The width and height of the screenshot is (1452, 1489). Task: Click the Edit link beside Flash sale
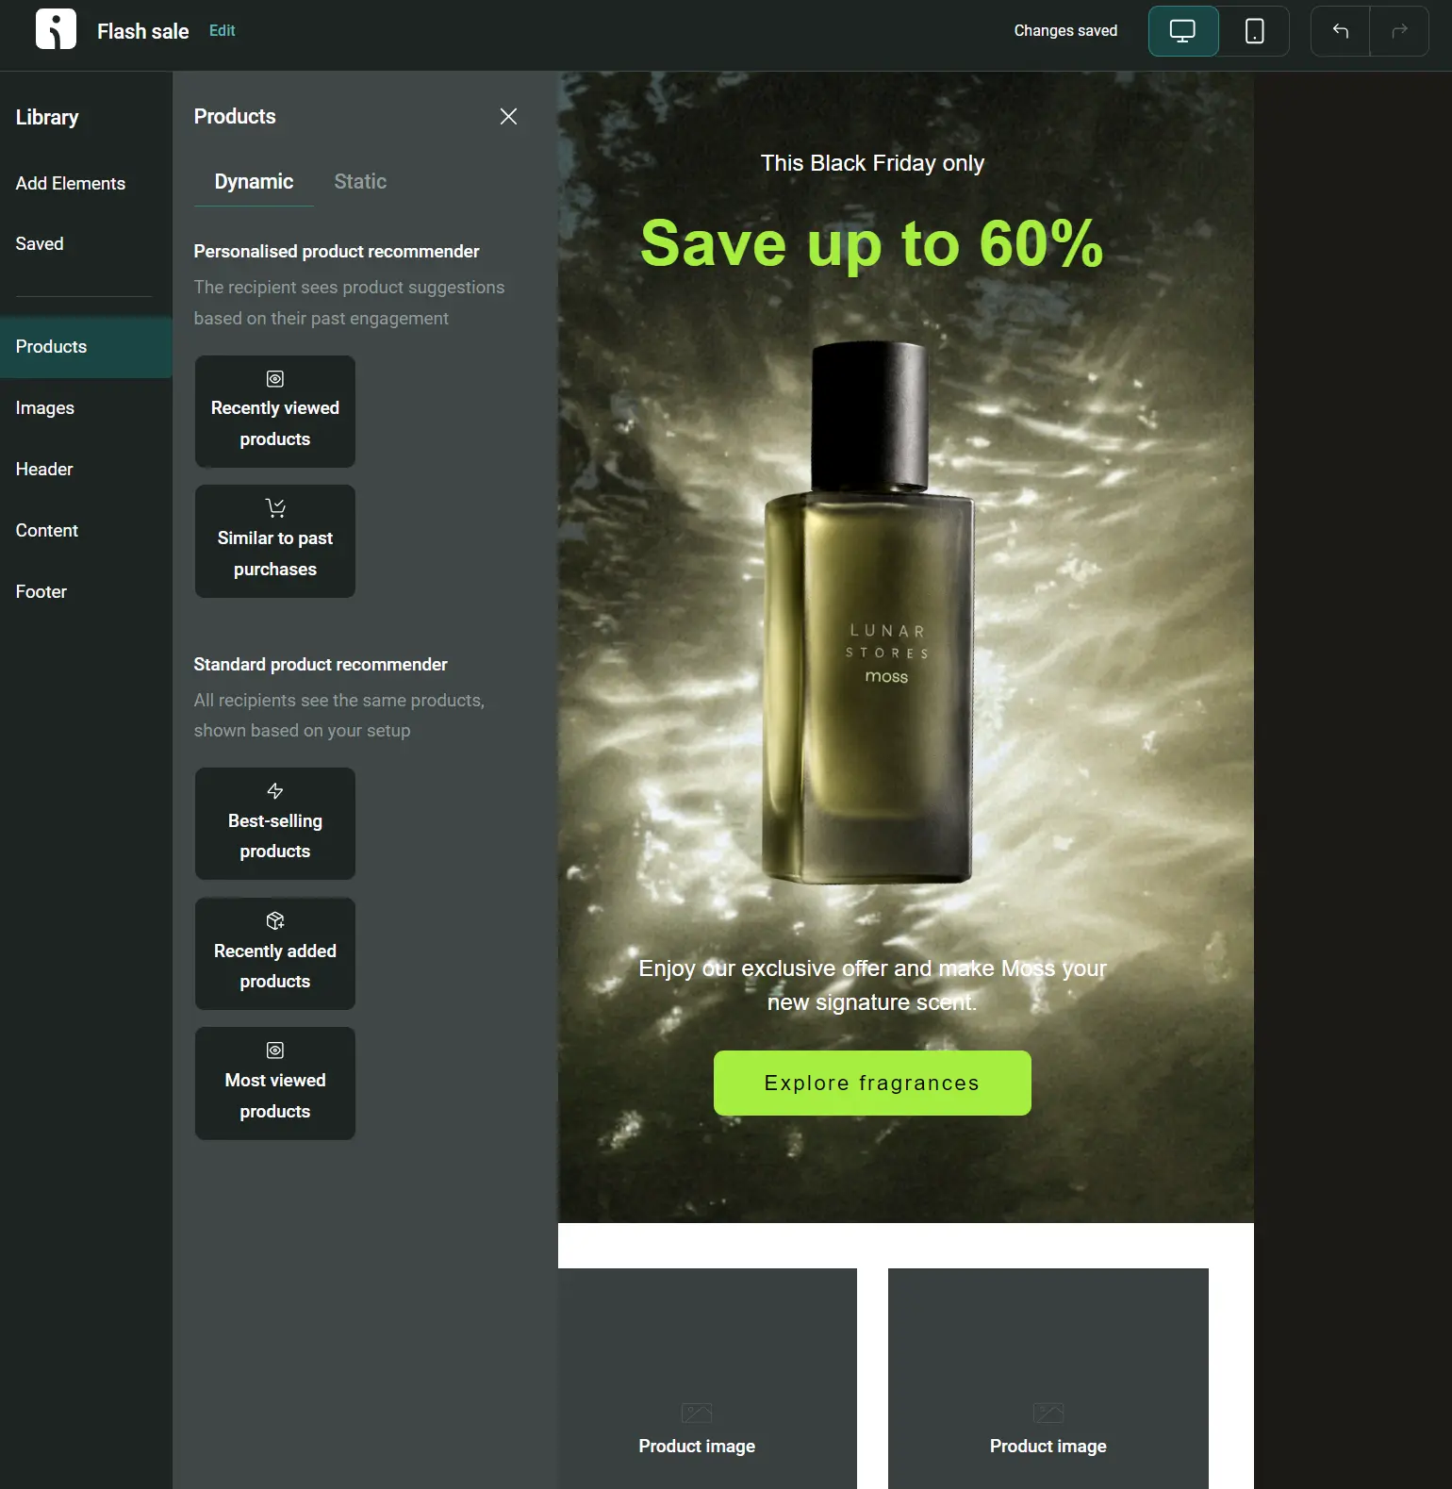[223, 31]
